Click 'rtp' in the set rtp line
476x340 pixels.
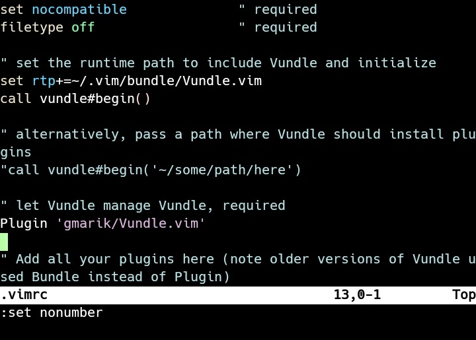pyautogui.click(x=44, y=81)
